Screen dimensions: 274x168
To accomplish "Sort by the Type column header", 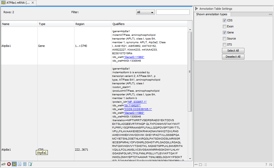I will pyautogui.click(x=56, y=24).
